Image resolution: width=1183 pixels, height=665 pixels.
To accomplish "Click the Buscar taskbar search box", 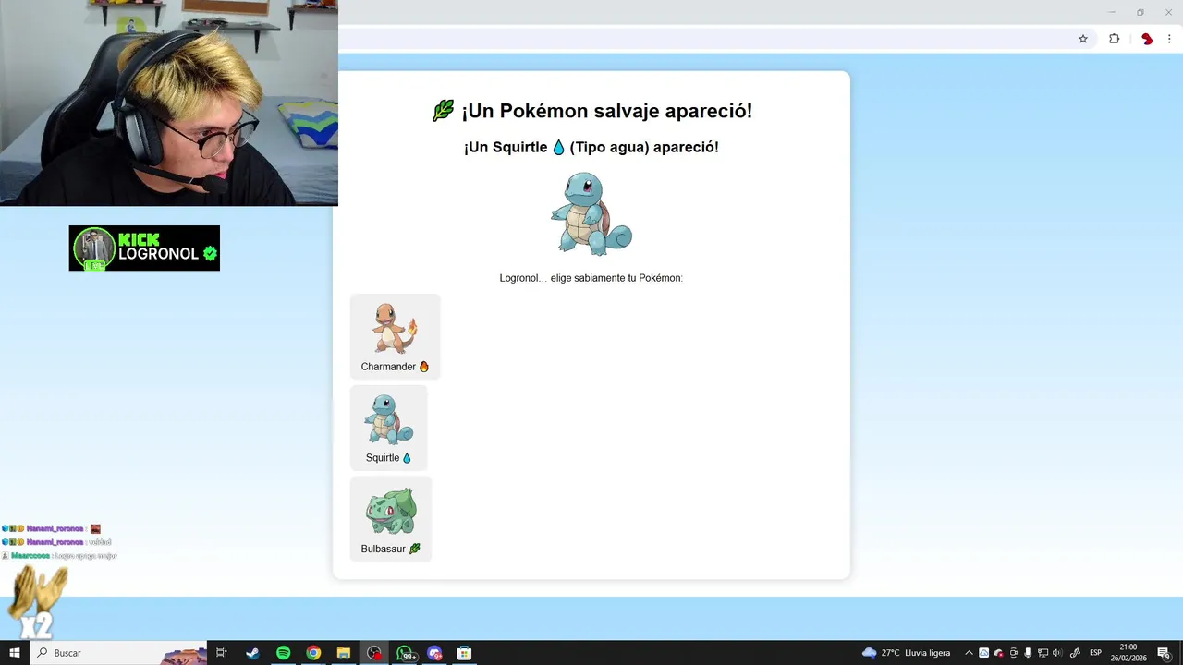I will [118, 653].
